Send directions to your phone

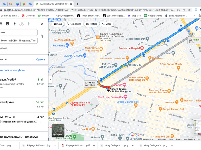coord(13,70)
